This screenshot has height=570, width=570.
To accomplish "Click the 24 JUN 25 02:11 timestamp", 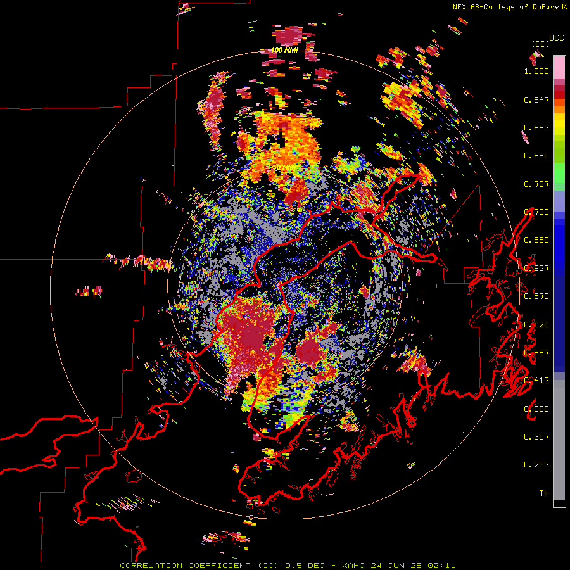I will click(413, 566).
